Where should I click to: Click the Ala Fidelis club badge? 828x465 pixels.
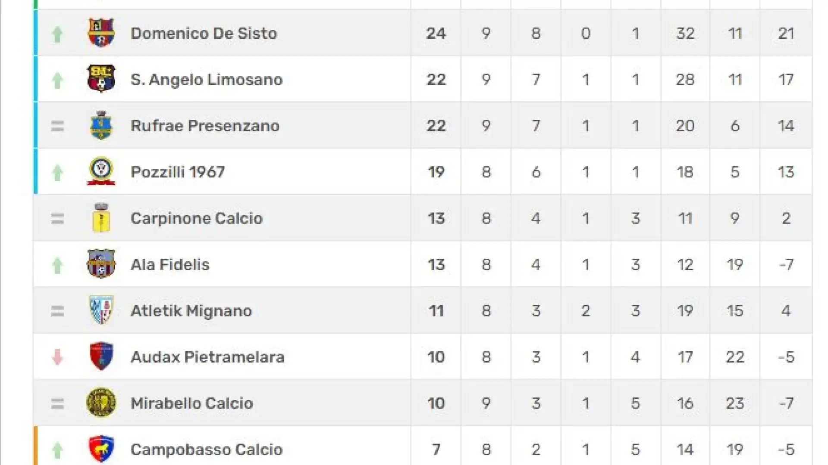pos(101,264)
